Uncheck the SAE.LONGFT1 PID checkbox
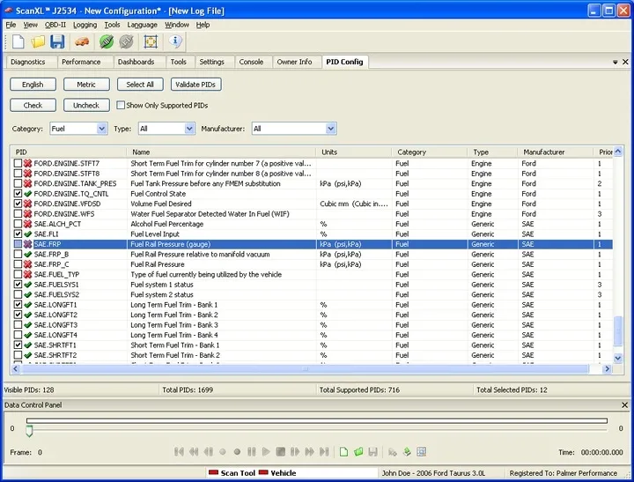Screen dimensions: 634x482 [18, 305]
